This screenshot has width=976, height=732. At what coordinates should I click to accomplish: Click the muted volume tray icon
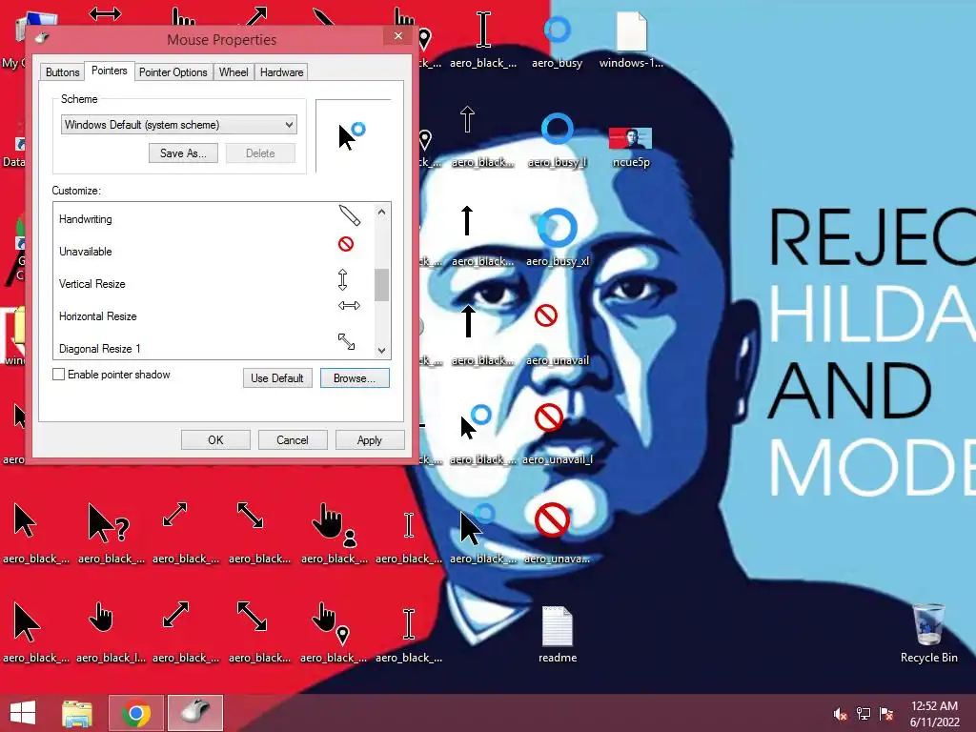point(841,714)
